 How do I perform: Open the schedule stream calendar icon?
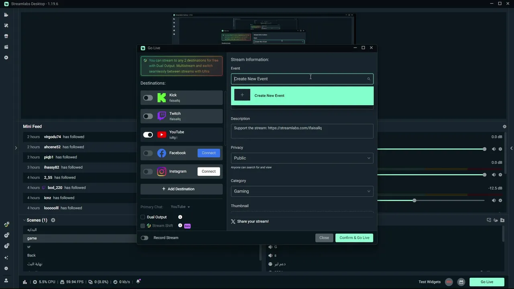click(461, 282)
